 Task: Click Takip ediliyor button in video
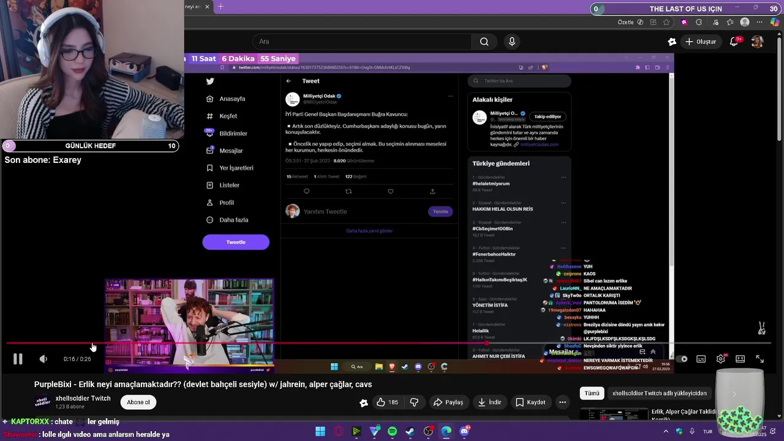(x=548, y=116)
